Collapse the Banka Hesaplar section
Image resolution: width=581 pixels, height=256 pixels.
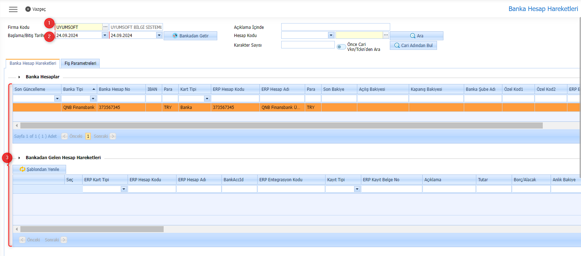click(x=19, y=77)
